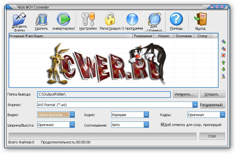The image size is (236, 154).
Task: Click the Открыть button
Action: [x=213, y=94]
